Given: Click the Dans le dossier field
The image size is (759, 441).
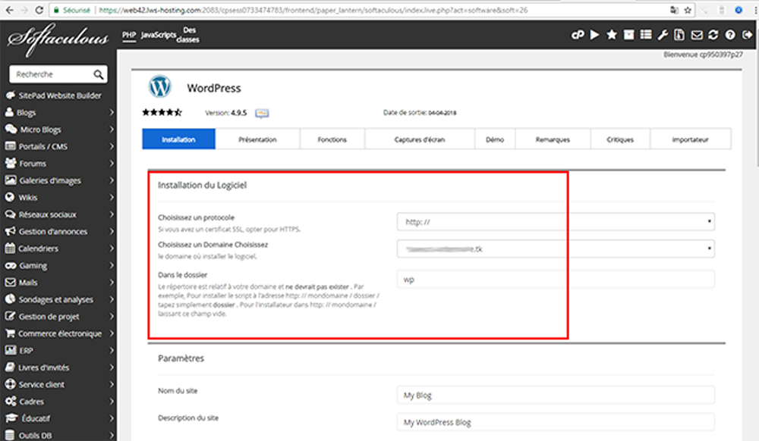Looking at the screenshot, I should pos(556,279).
